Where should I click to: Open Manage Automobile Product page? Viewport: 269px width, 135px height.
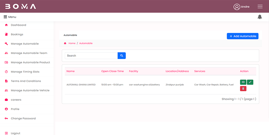pyautogui.click(x=30, y=62)
